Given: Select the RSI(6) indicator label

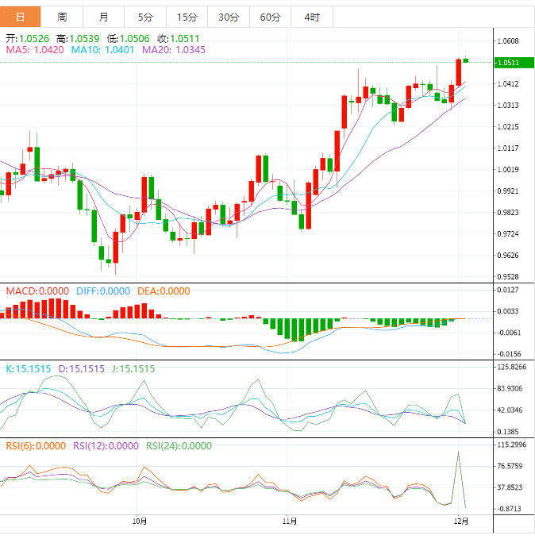Looking at the screenshot, I should [x=36, y=446].
